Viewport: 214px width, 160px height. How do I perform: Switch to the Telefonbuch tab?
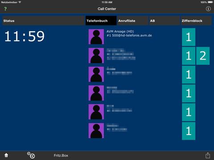coord(101,21)
